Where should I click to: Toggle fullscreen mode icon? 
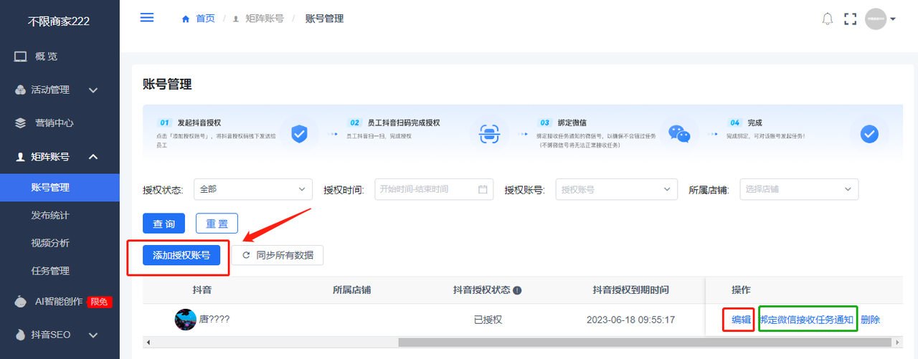point(851,19)
